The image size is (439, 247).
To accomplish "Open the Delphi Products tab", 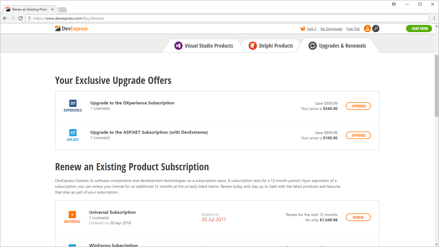I will coord(271,46).
